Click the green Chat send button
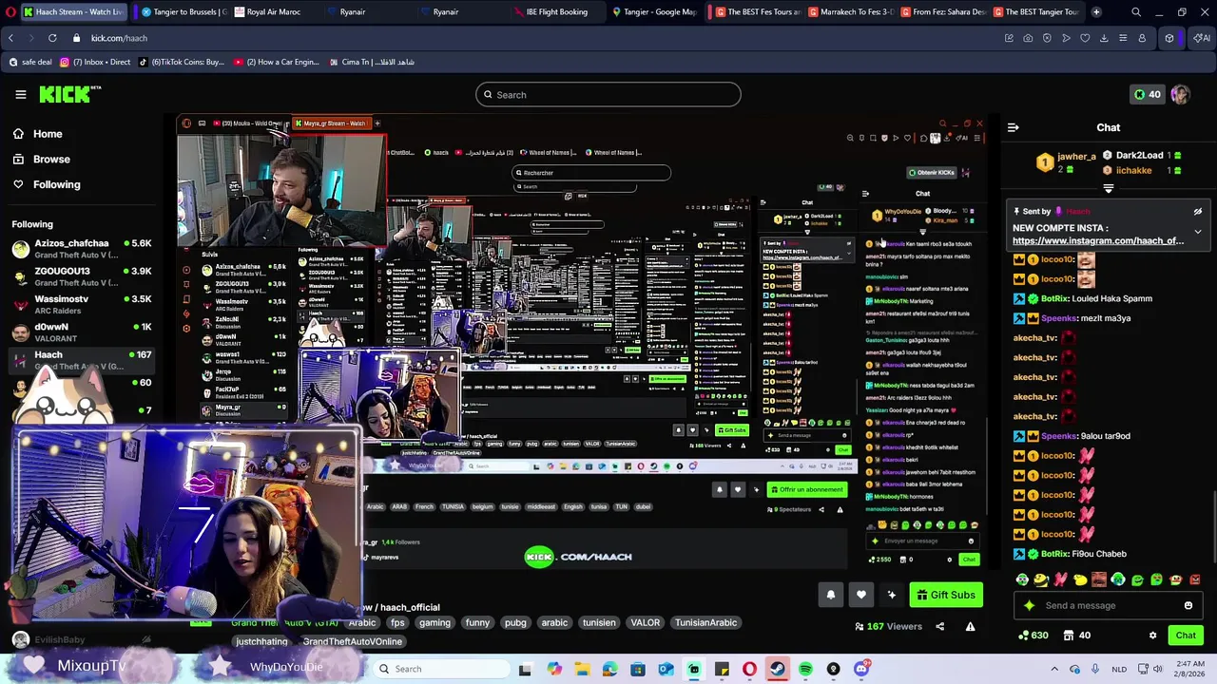The width and height of the screenshot is (1217, 684). [1186, 636]
